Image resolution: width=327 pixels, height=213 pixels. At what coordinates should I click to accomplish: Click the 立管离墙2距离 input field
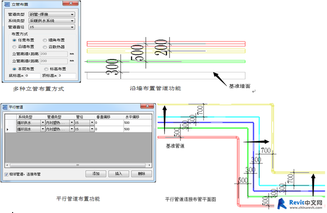point(54,61)
